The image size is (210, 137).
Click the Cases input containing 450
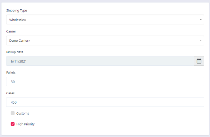[x=105, y=102]
